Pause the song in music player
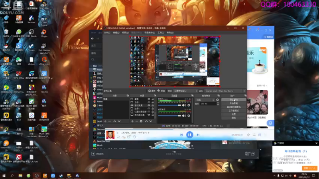The image size is (319, 179). click(190, 135)
